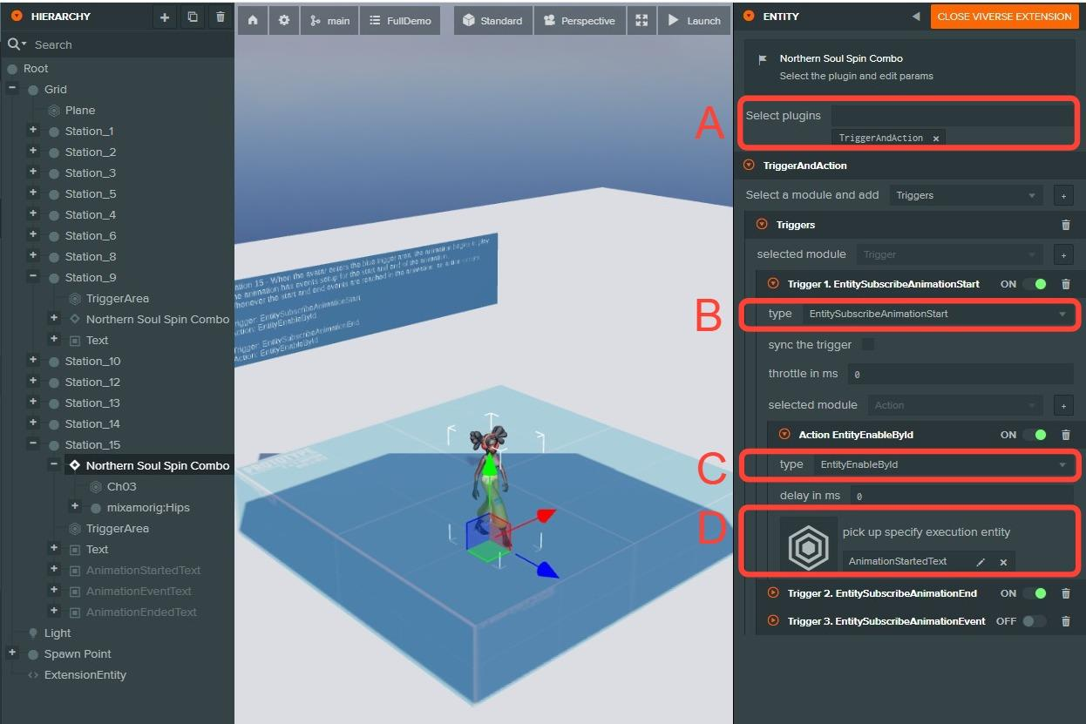Click the Close Viverse Extension button
This screenshot has width=1086, height=724.
coord(1004,17)
